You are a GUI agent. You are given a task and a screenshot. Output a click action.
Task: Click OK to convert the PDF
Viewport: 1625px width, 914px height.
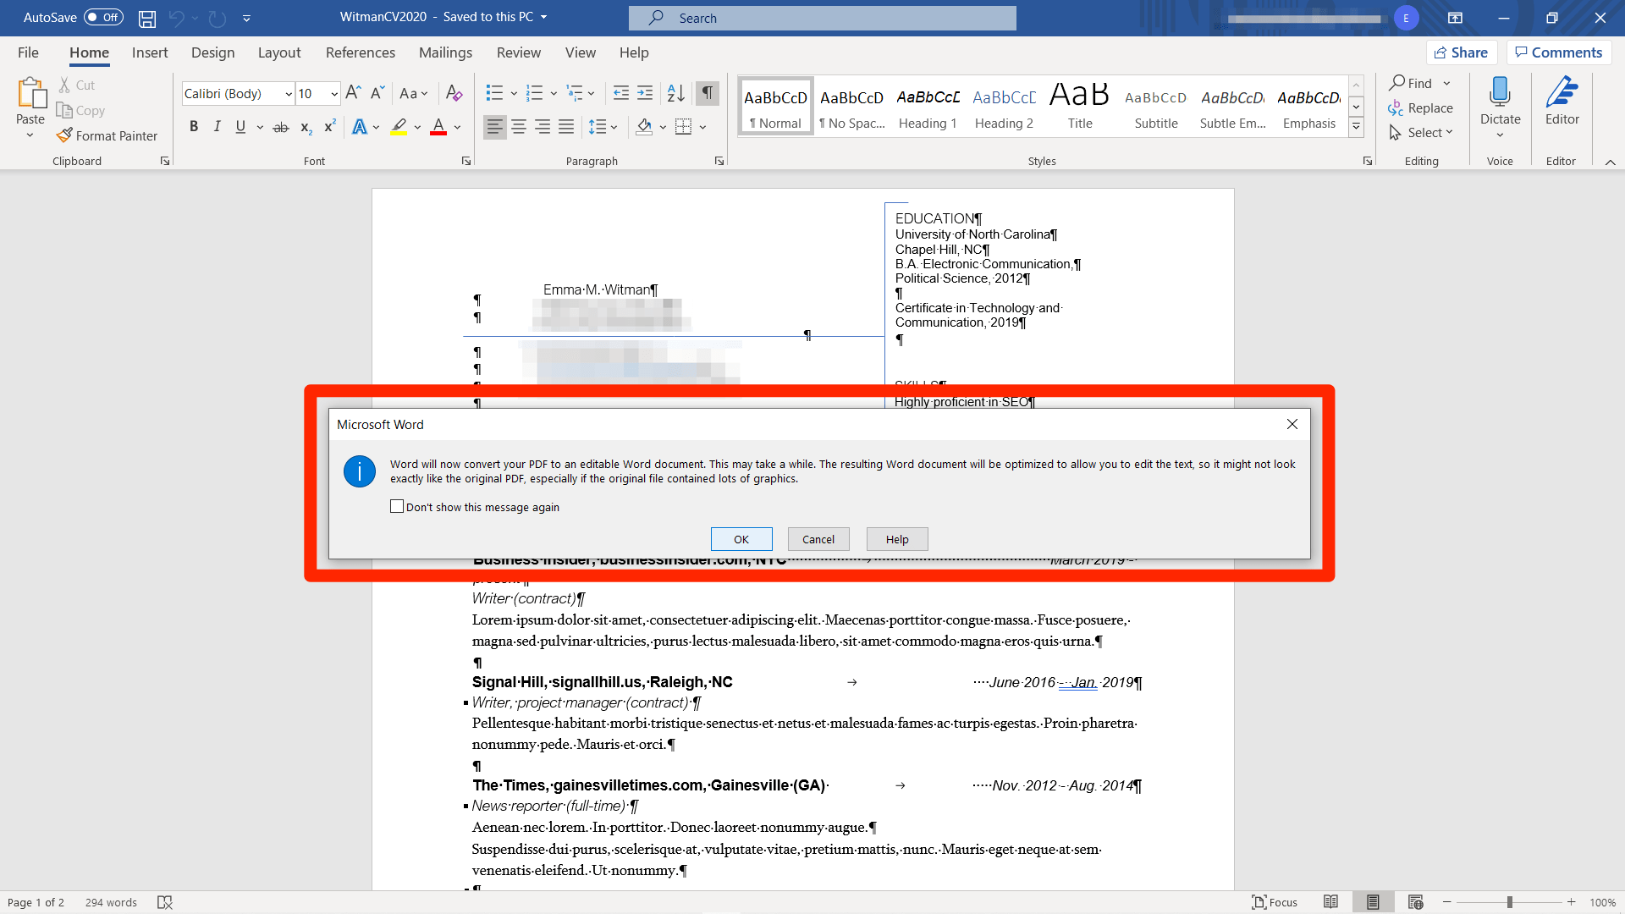pyautogui.click(x=741, y=539)
